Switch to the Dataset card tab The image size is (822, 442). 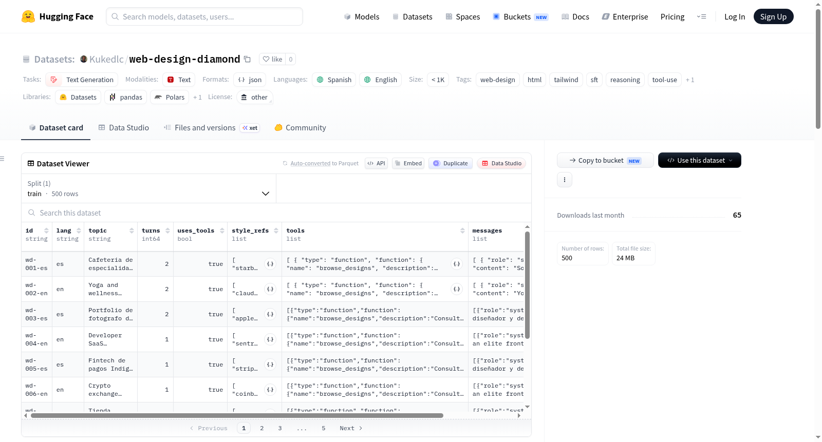(55, 128)
